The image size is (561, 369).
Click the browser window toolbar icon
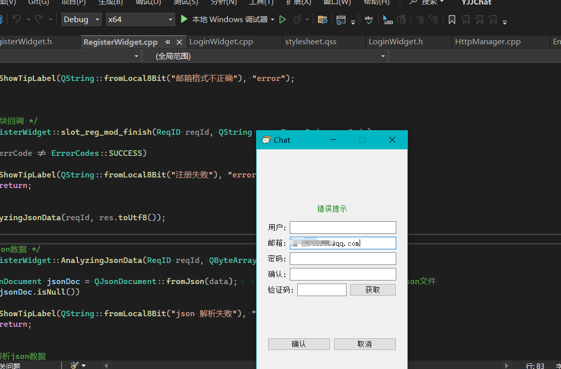click(x=341, y=20)
